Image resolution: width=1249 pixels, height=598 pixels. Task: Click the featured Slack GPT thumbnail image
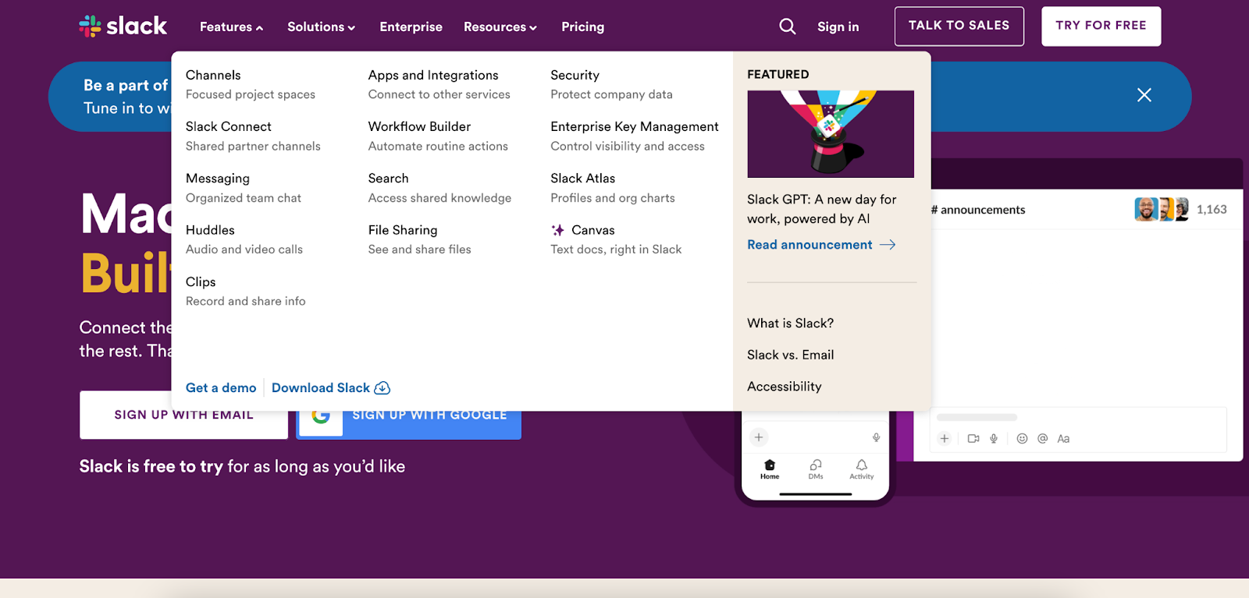(831, 134)
